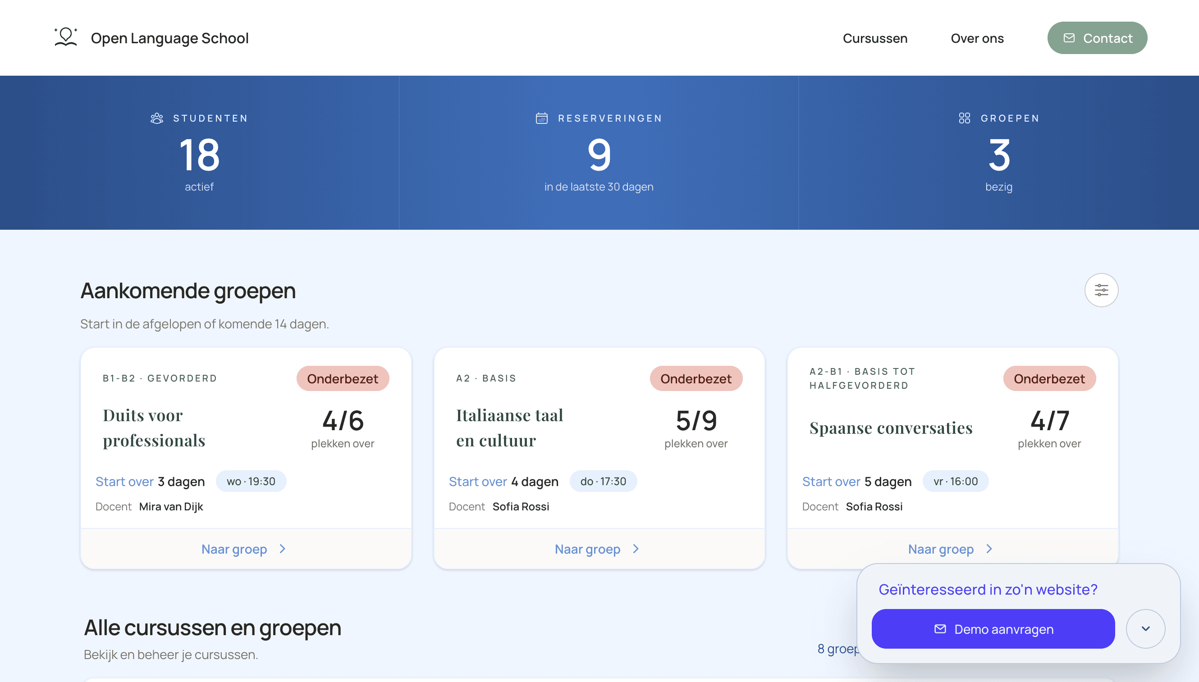Click Start over 4 dagen text
1199x682 pixels.
tap(503, 482)
